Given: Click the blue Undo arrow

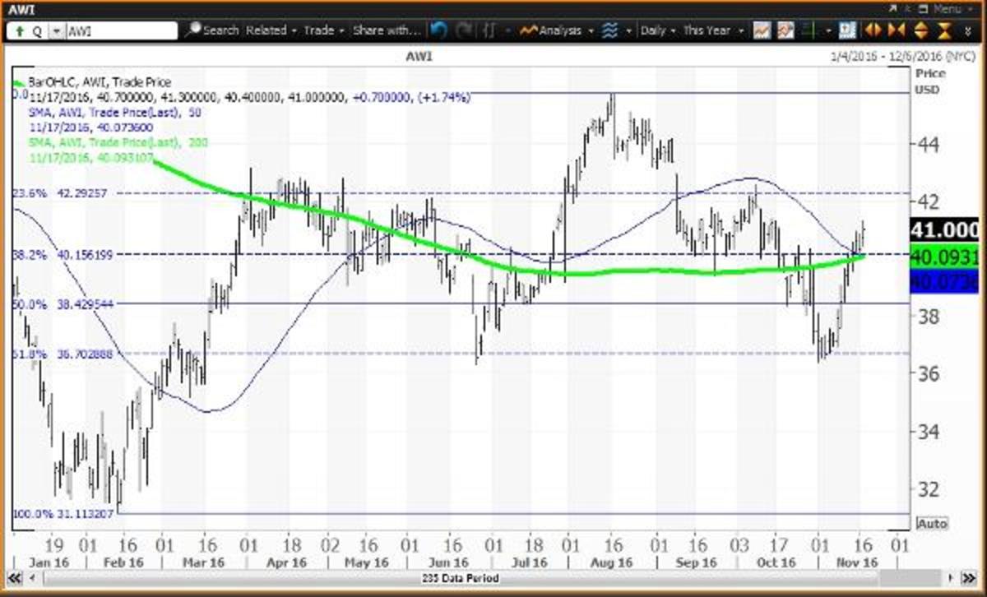Looking at the screenshot, I should (x=438, y=30).
